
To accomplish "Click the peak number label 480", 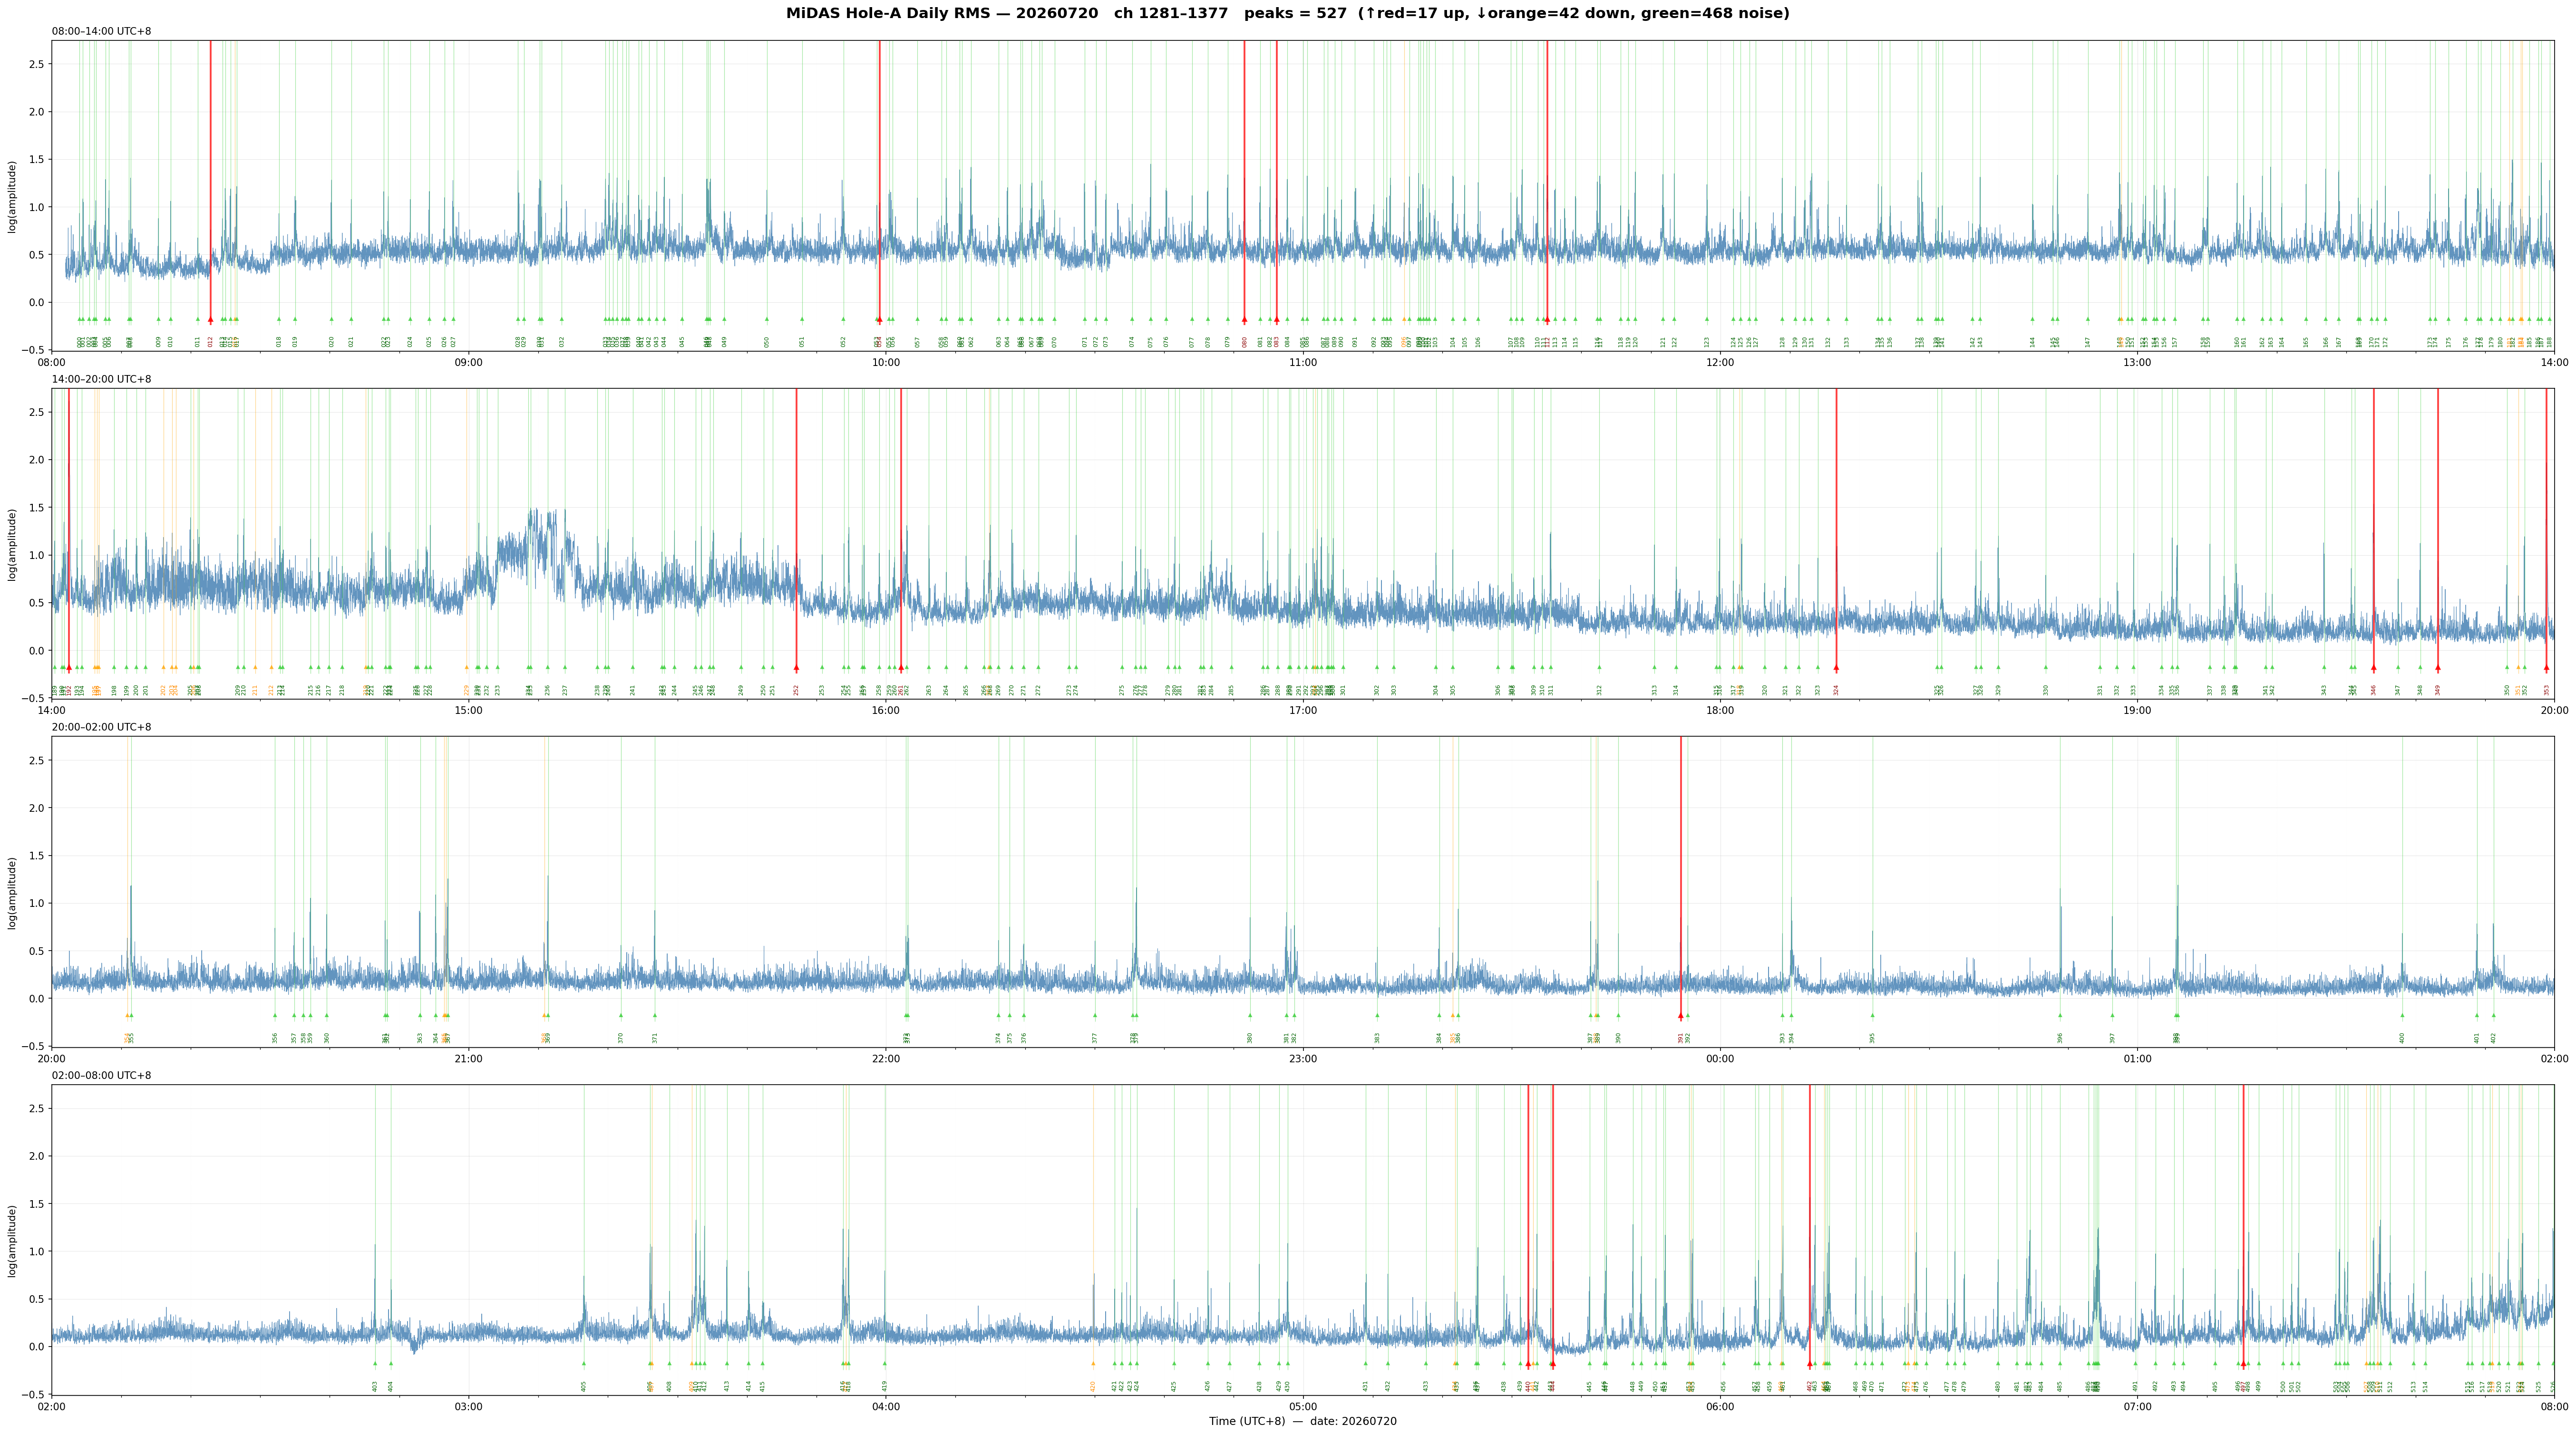I will [x=1998, y=1386].
